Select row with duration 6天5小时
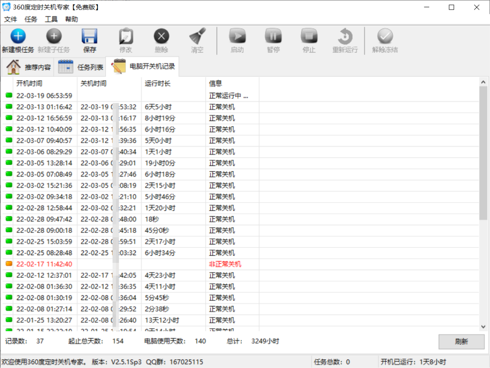 [x=158, y=107]
